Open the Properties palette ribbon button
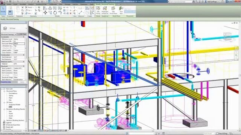The width and height of the screenshot is (241, 135). click(10, 12)
